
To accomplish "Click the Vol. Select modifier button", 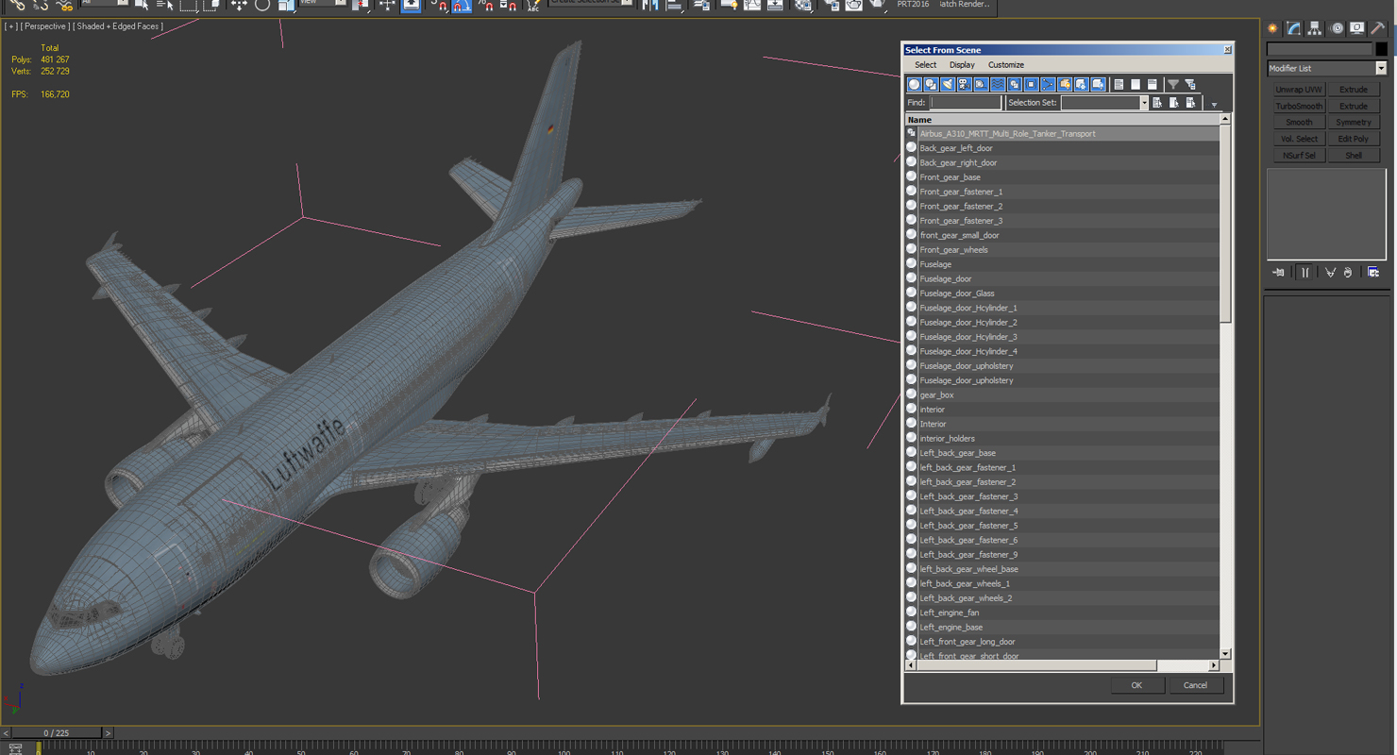I will tap(1299, 139).
